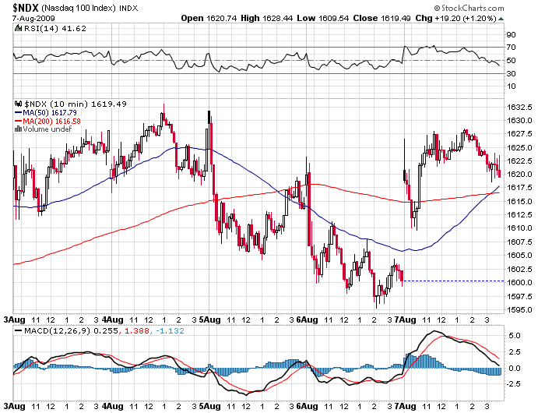Viewport: 545px width, 413px height.
Task: Click the 3Aug label below the MACD panel
Action: point(14,406)
